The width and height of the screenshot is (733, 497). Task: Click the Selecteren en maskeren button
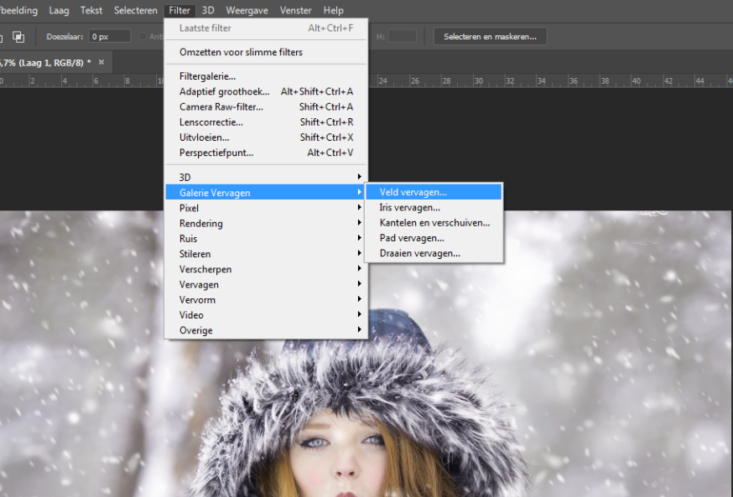pos(490,37)
